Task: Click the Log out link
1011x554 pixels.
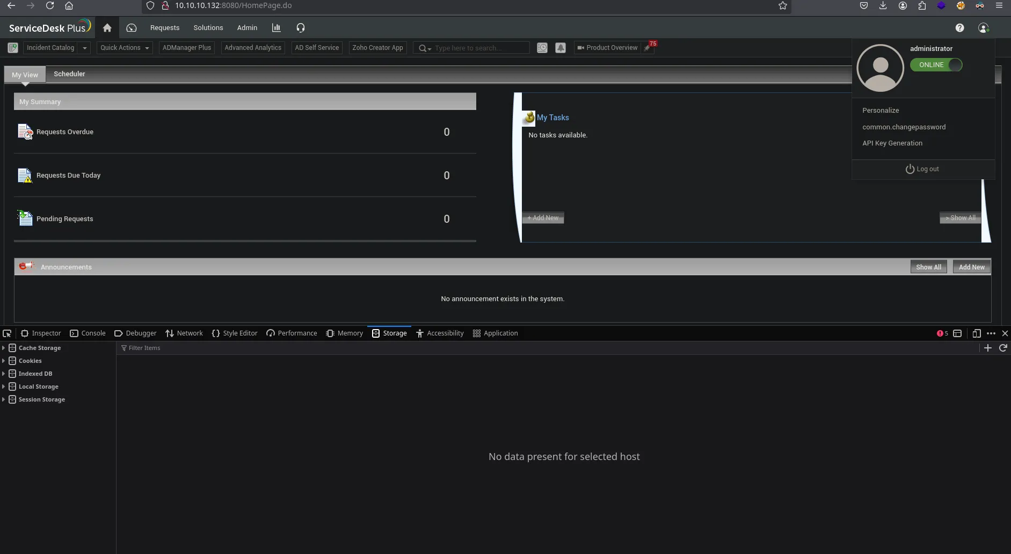Action: tap(922, 169)
